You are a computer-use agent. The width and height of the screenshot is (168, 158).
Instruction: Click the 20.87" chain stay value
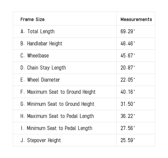[128, 68]
